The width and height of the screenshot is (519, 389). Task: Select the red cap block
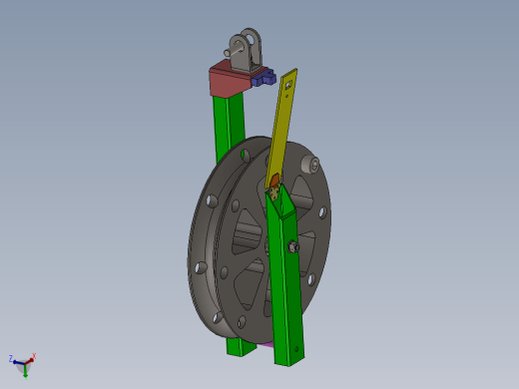click(x=230, y=82)
